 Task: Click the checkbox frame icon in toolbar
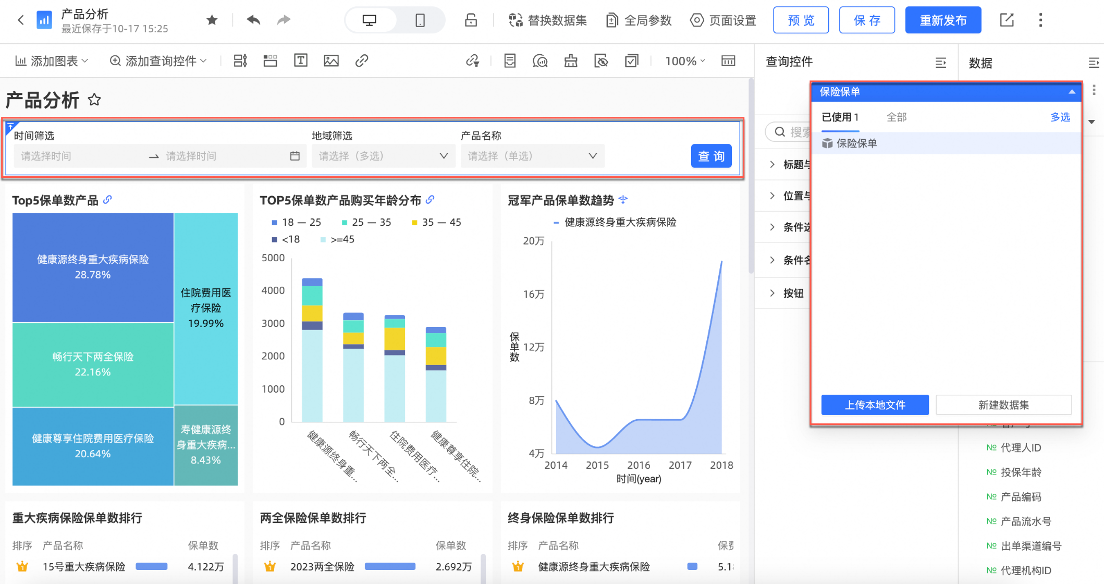click(x=631, y=61)
